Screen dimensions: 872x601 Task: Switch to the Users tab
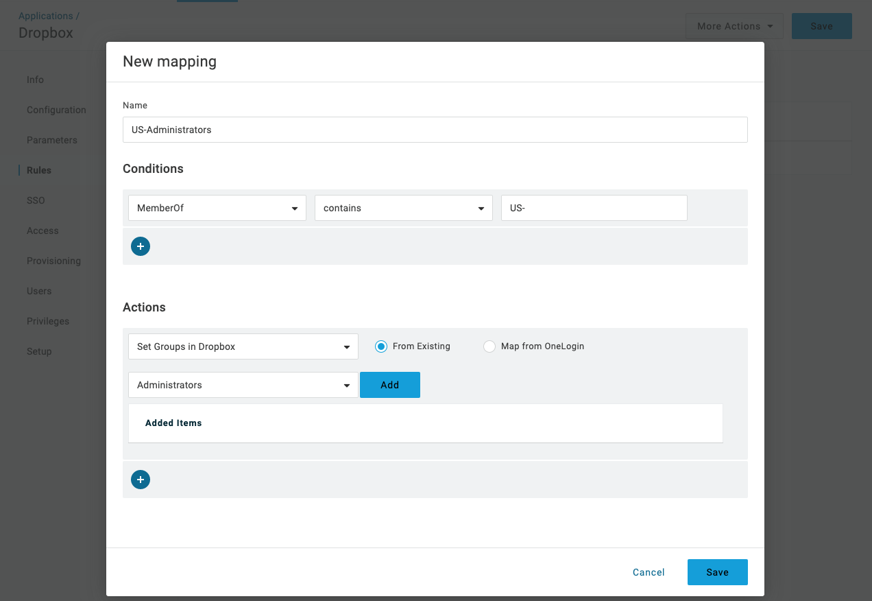(39, 291)
